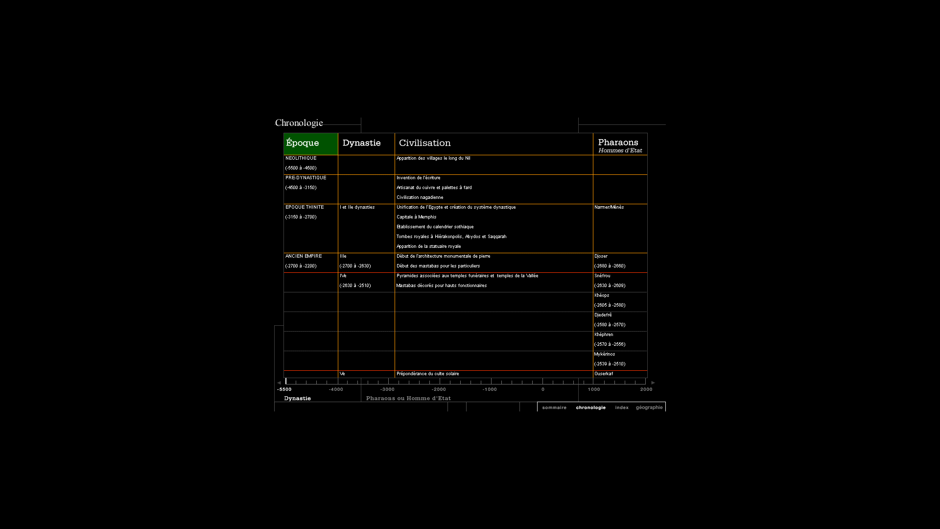Viewport: 940px width, 529px height.
Task: Click the IIIe dynasty cell
Action: [366, 263]
